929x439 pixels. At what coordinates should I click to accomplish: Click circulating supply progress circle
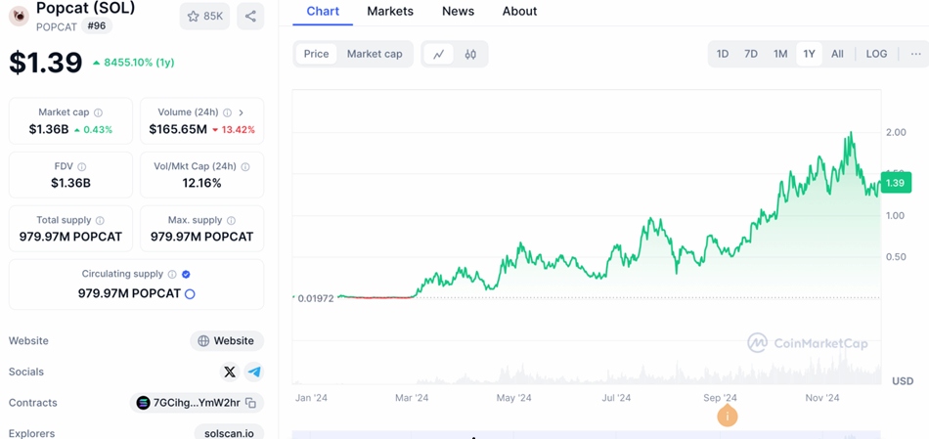coord(190,294)
